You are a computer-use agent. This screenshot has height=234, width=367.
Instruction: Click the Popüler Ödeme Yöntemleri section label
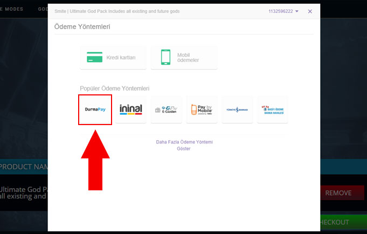point(114,88)
